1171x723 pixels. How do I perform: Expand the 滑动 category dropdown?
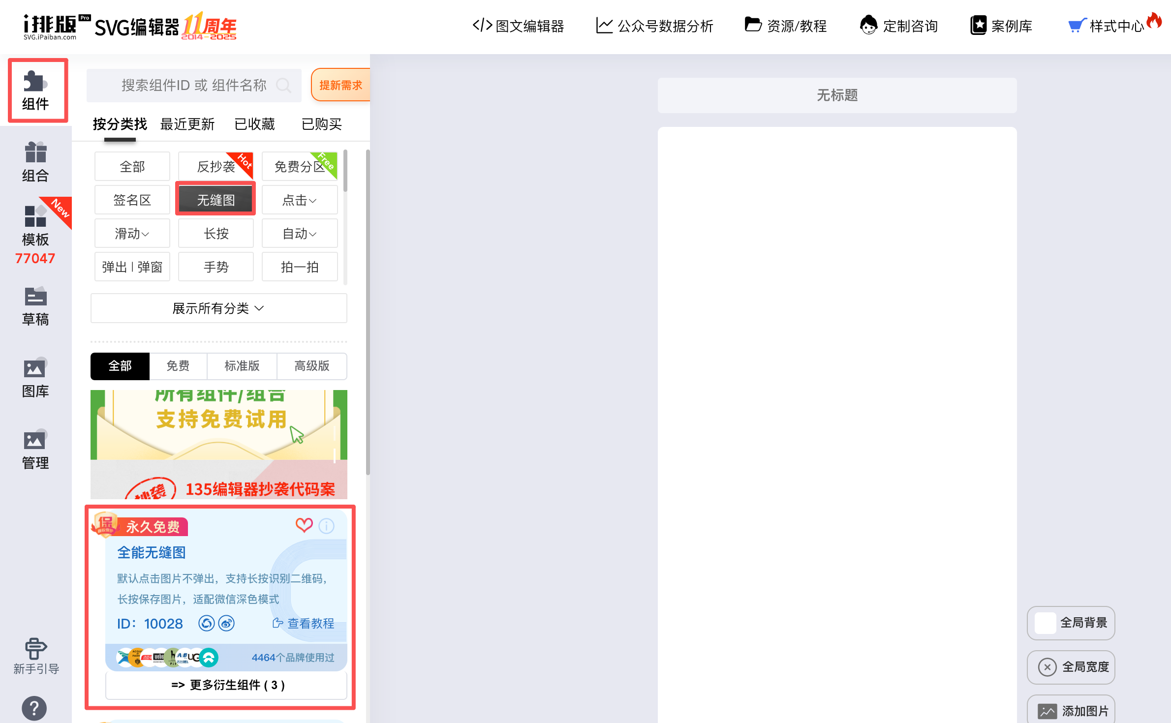pos(132,234)
